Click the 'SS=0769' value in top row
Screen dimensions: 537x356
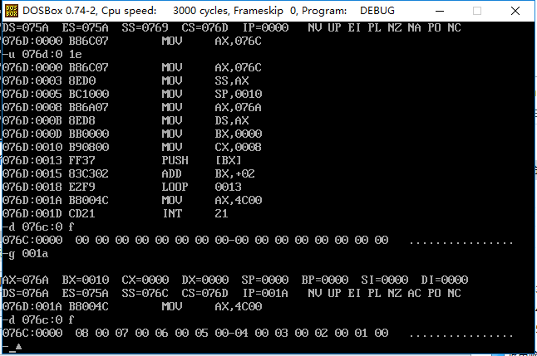(145, 27)
